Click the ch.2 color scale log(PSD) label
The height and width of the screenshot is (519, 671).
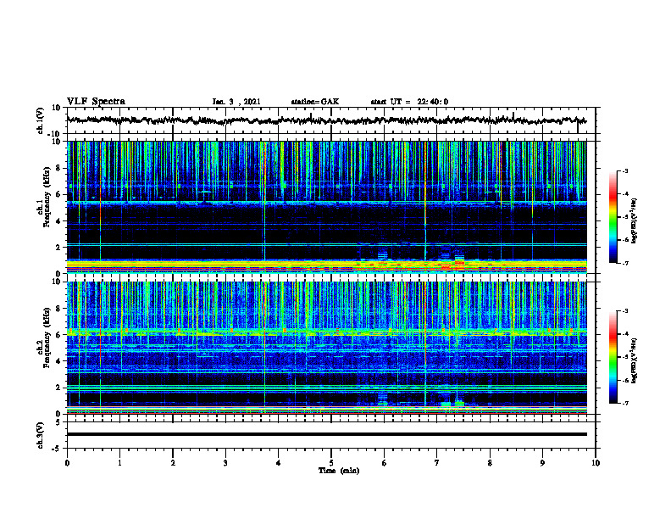tap(635, 361)
